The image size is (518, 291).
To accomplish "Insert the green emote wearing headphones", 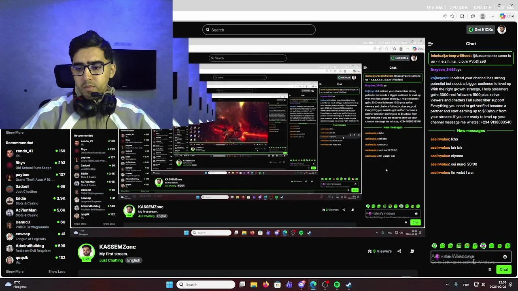I will coord(483,246).
